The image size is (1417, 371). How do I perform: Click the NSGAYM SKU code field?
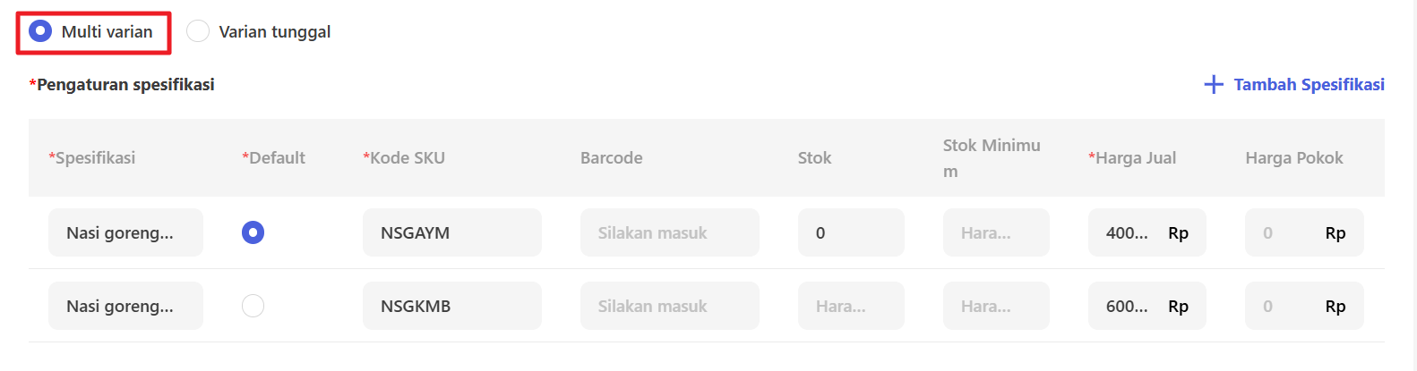coord(451,232)
